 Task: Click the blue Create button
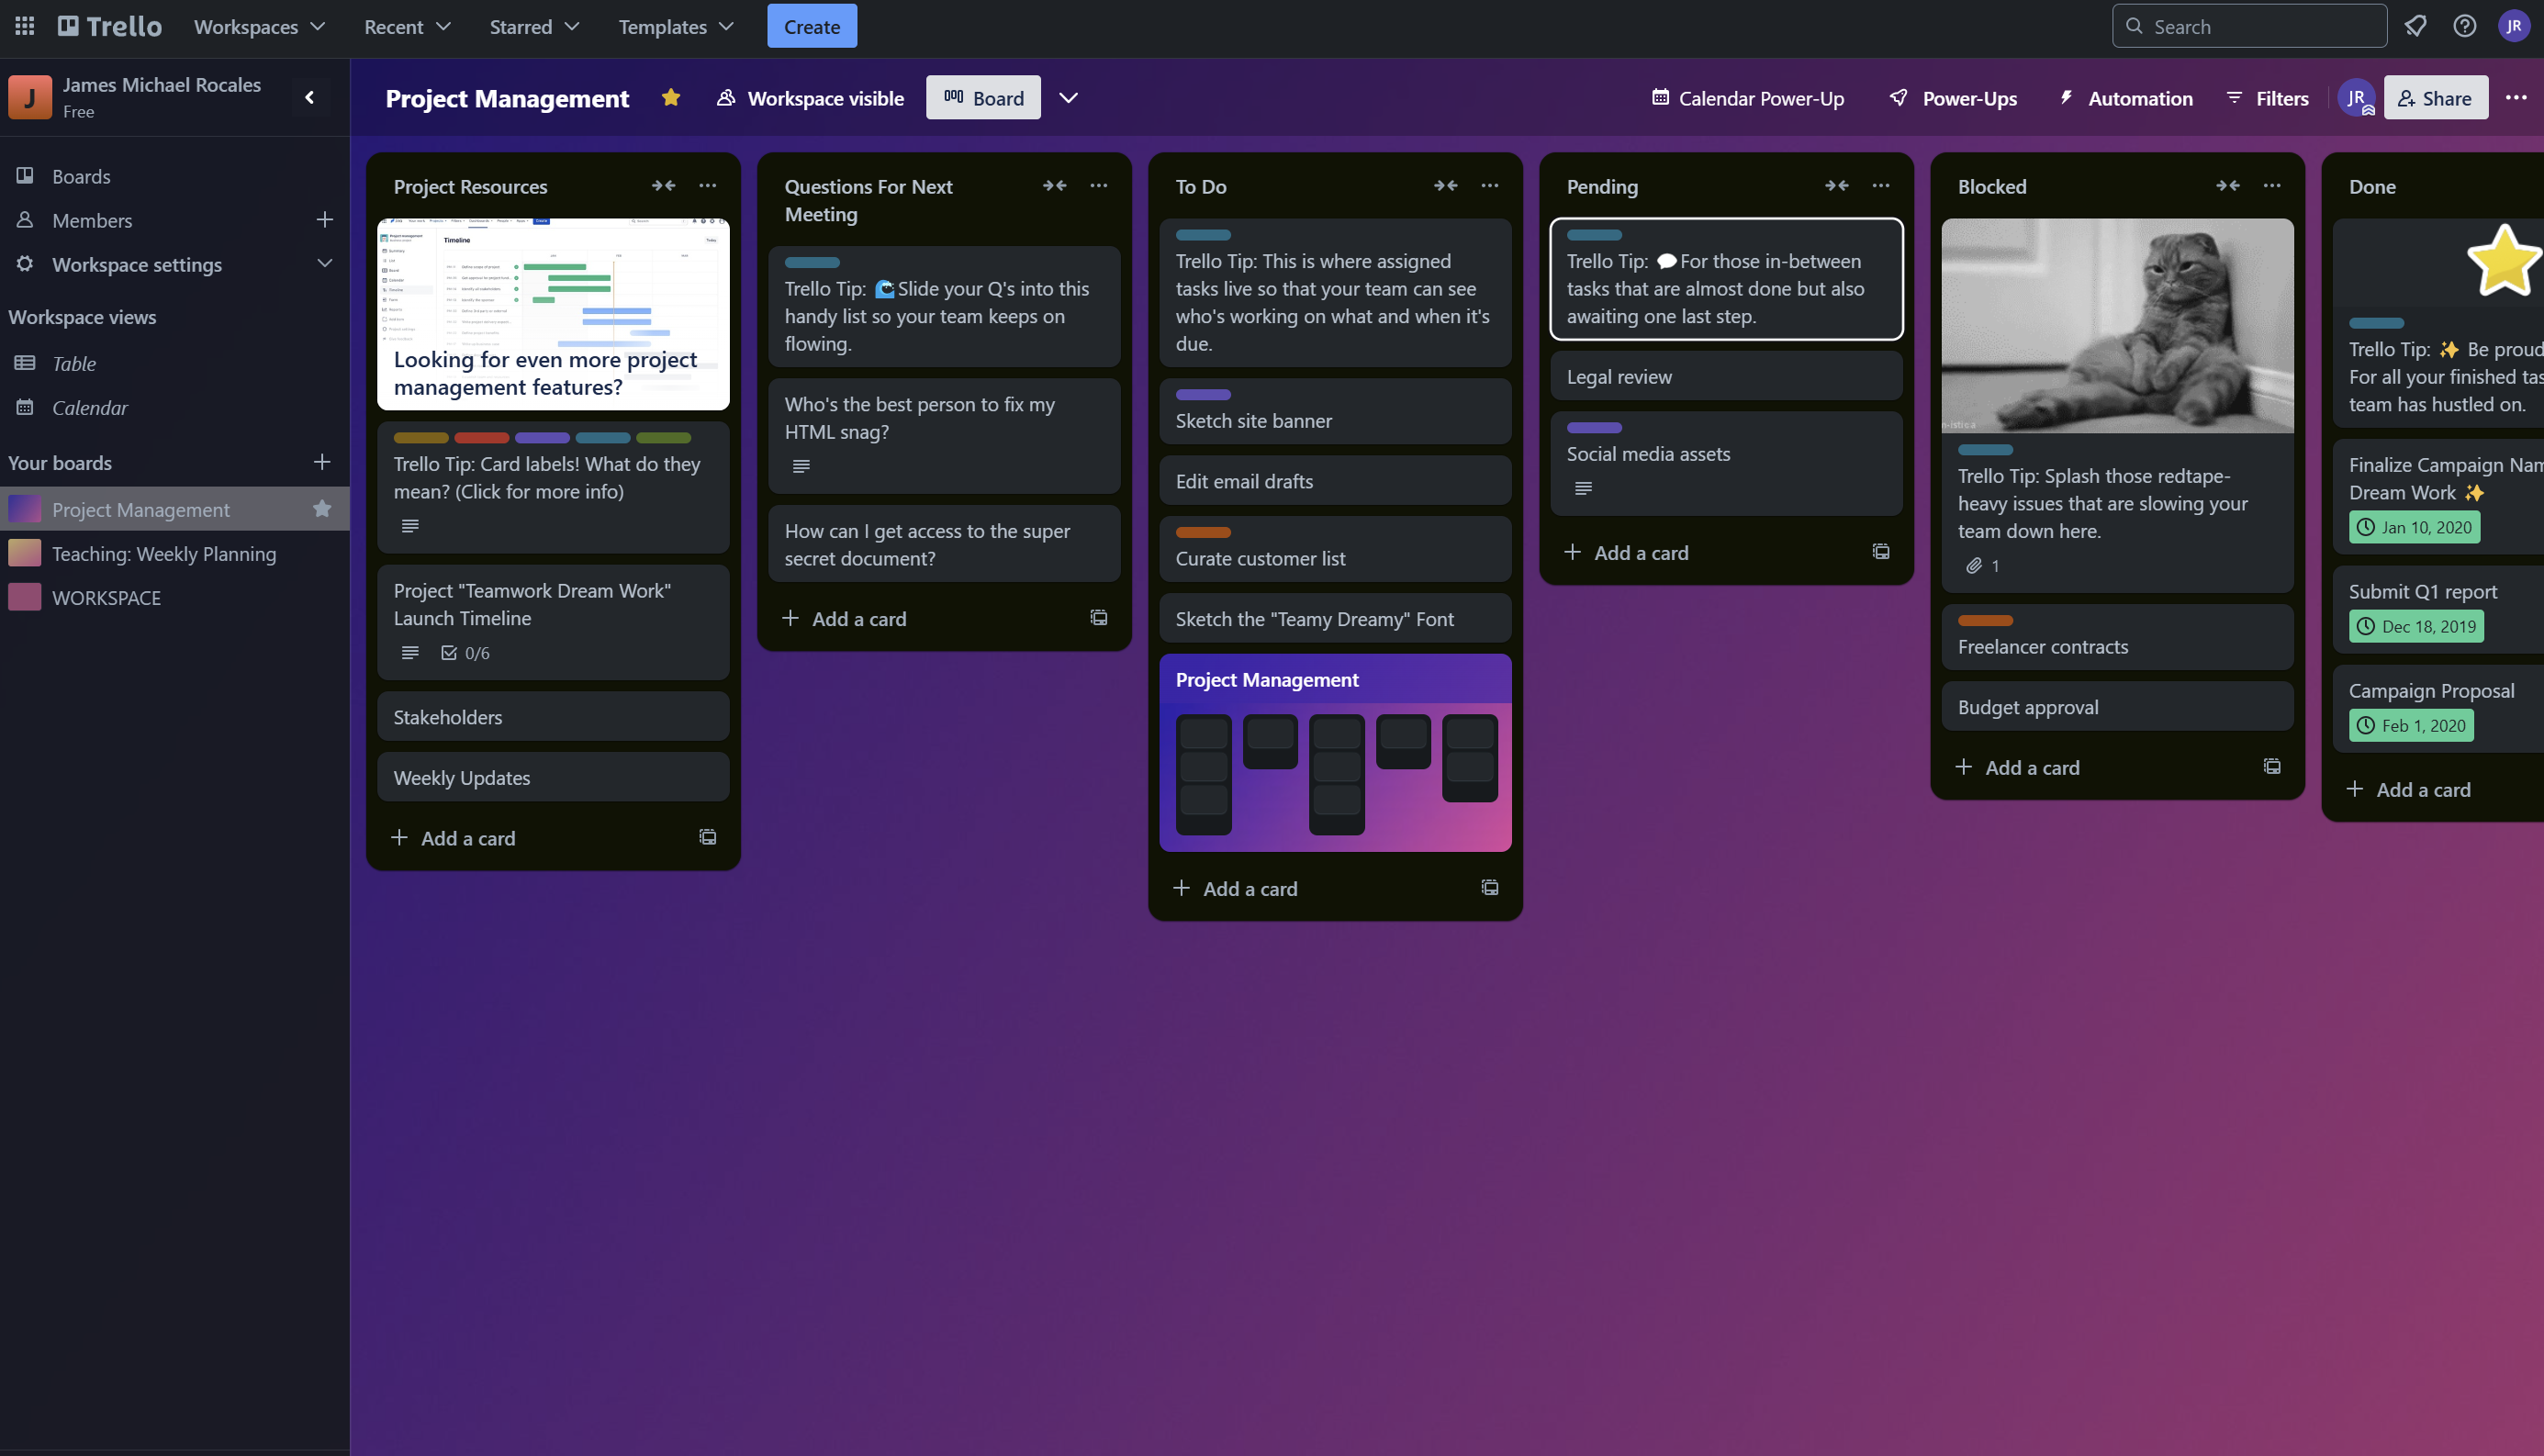click(811, 26)
